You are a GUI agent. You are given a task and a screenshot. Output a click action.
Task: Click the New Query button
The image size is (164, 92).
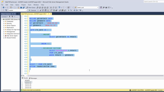pyautogui.click(x=31, y=7)
